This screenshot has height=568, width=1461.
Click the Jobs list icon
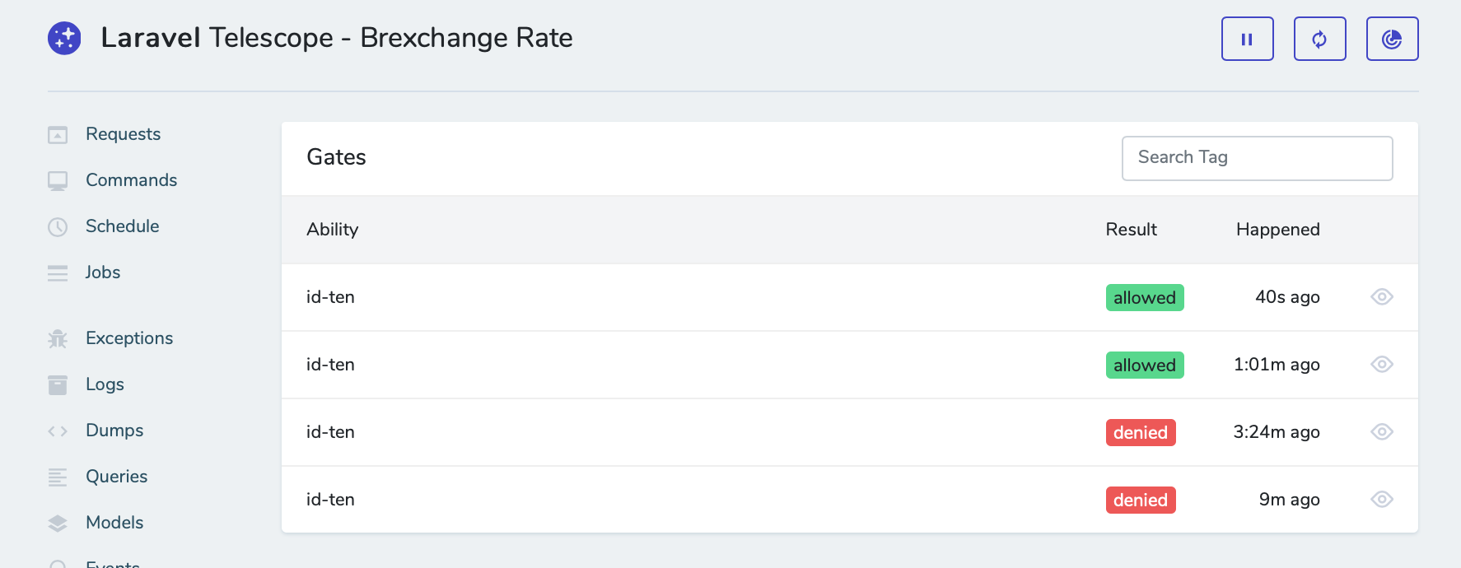point(58,273)
